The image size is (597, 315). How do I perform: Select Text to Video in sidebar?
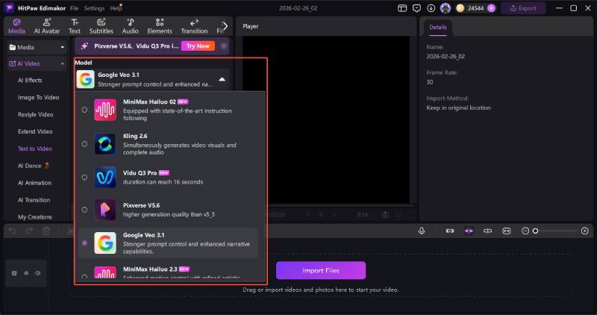click(x=35, y=149)
